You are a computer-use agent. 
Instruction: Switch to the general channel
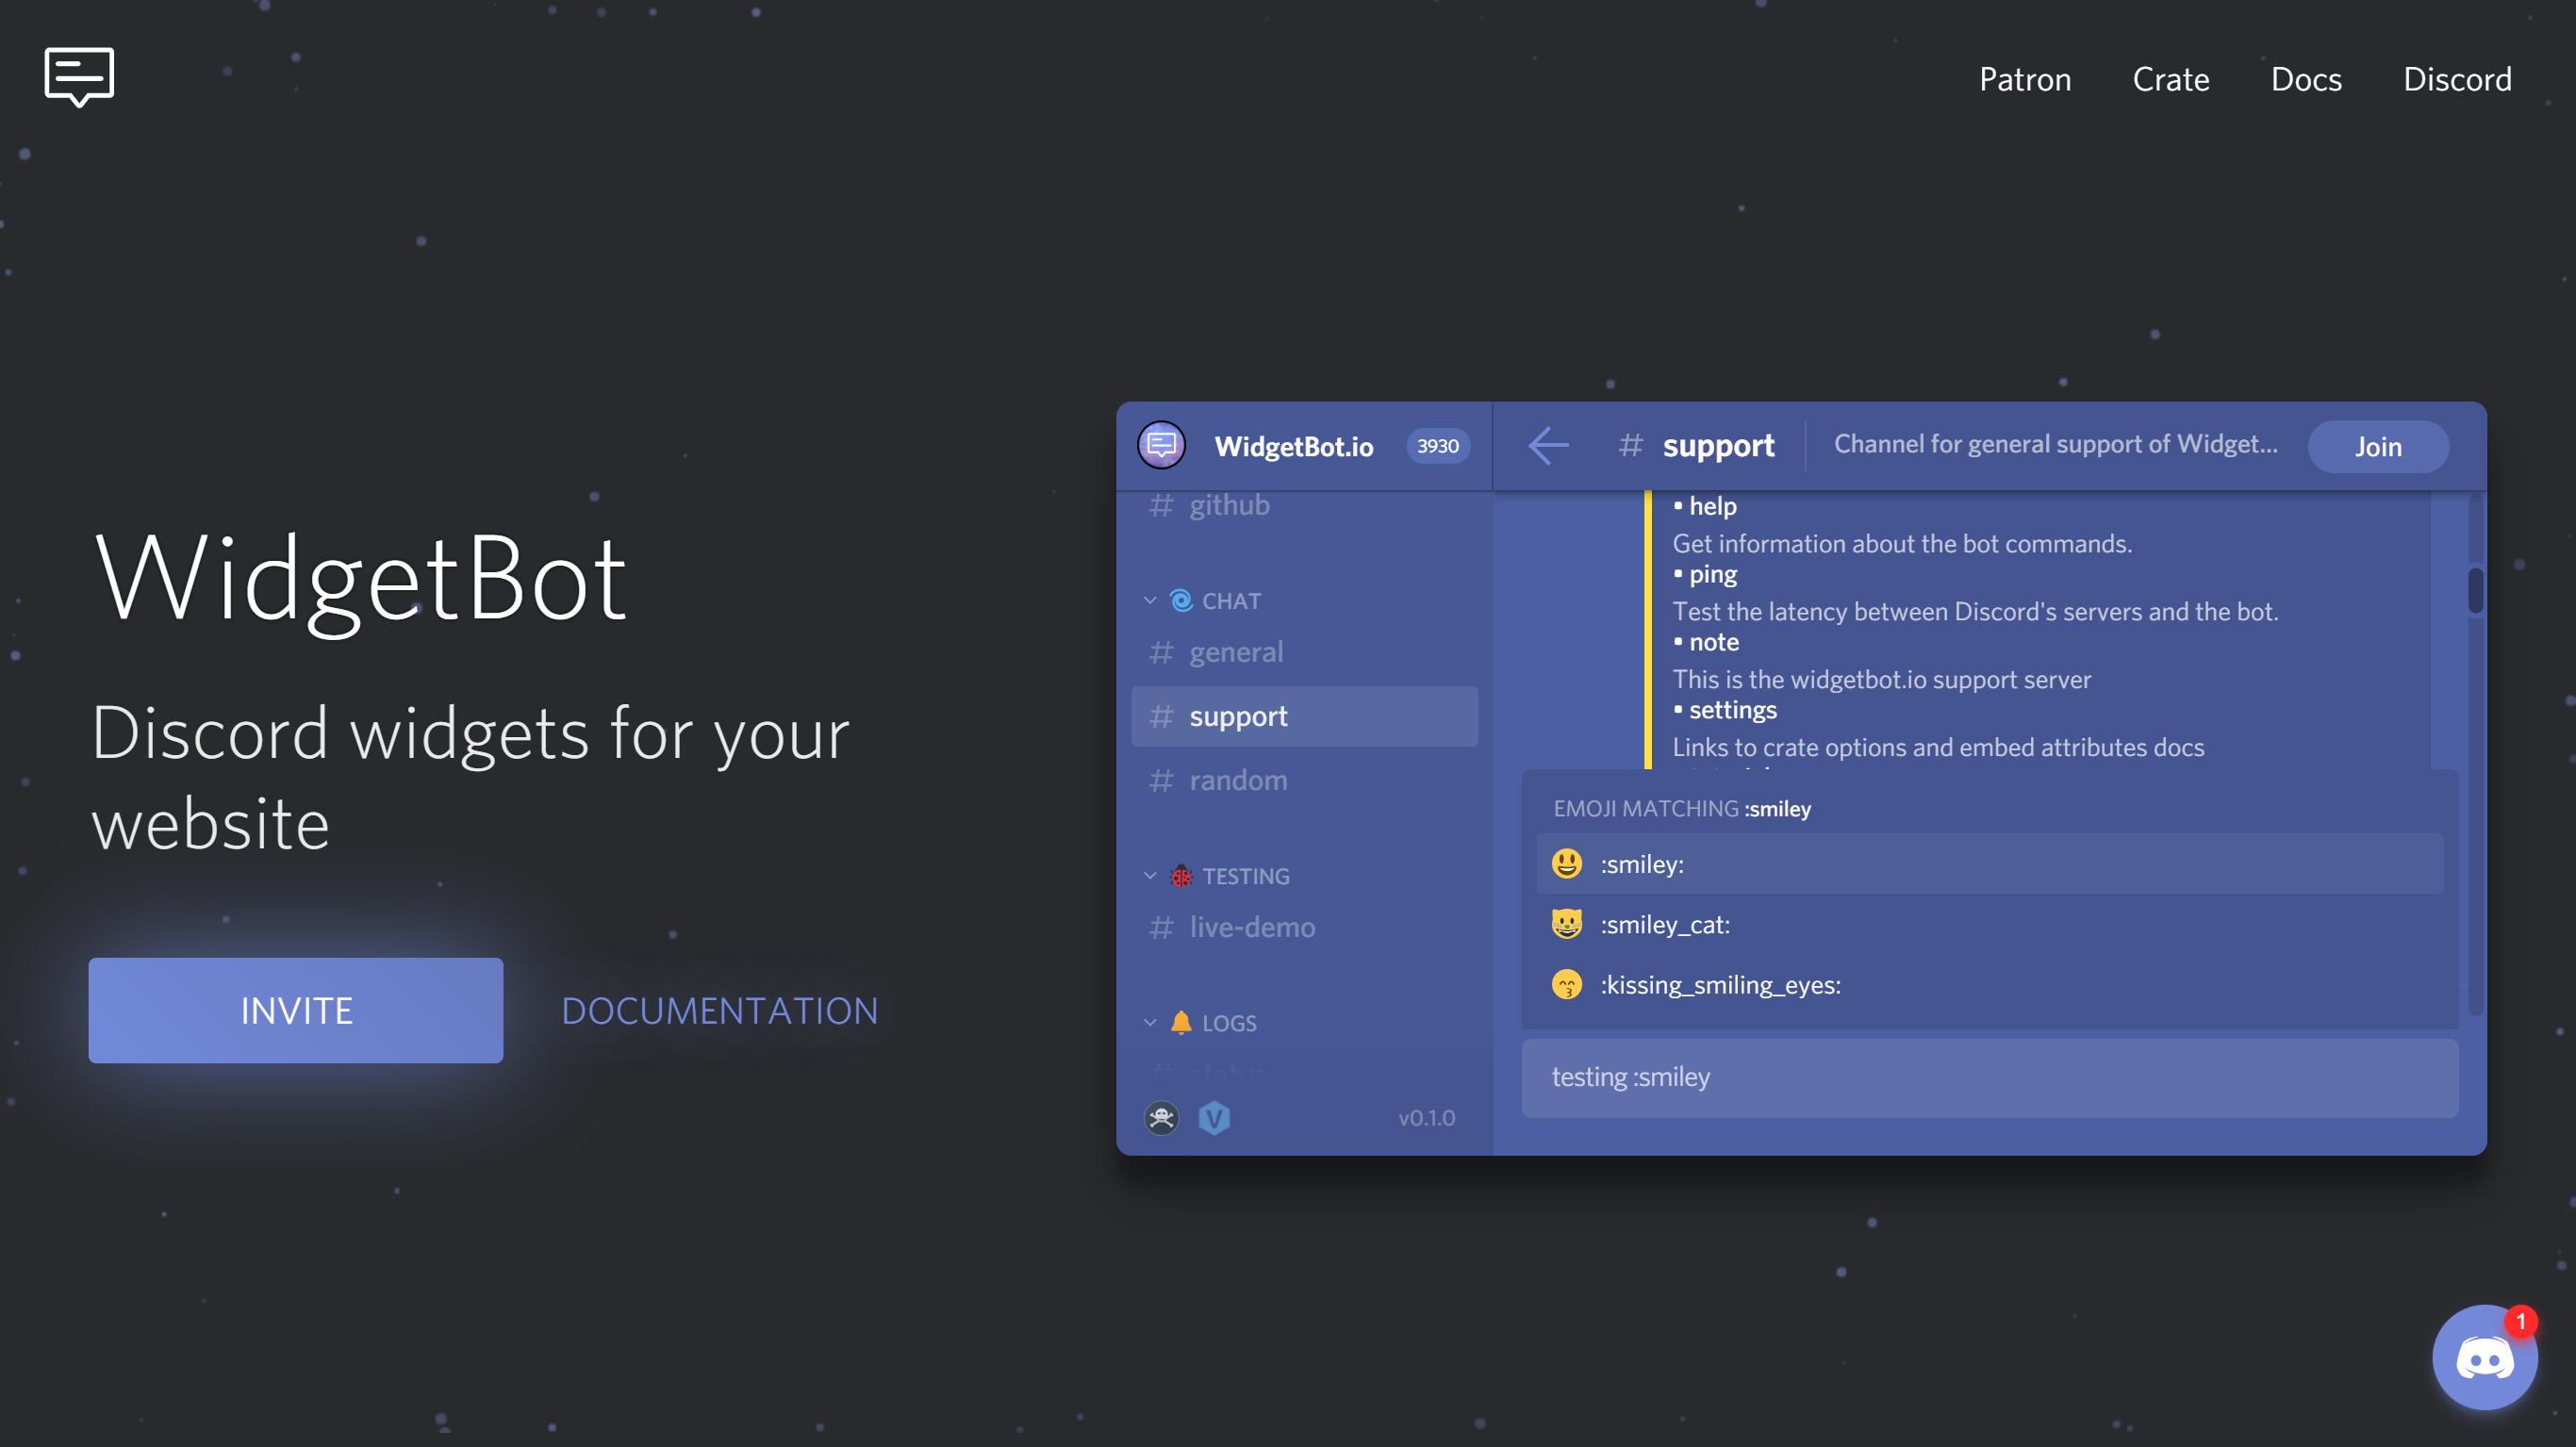pyautogui.click(x=1235, y=652)
